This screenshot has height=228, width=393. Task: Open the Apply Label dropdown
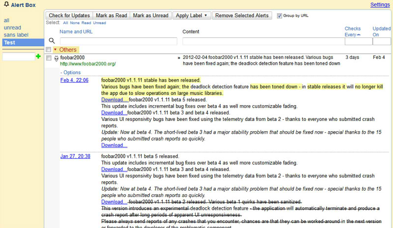[192, 16]
